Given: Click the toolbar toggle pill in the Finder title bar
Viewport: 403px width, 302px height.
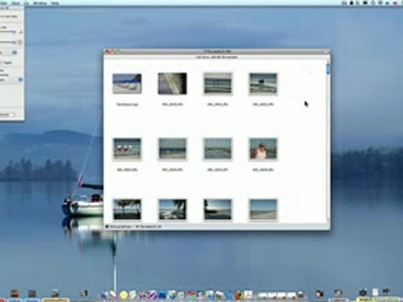Looking at the screenshot, I should tap(326, 52).
